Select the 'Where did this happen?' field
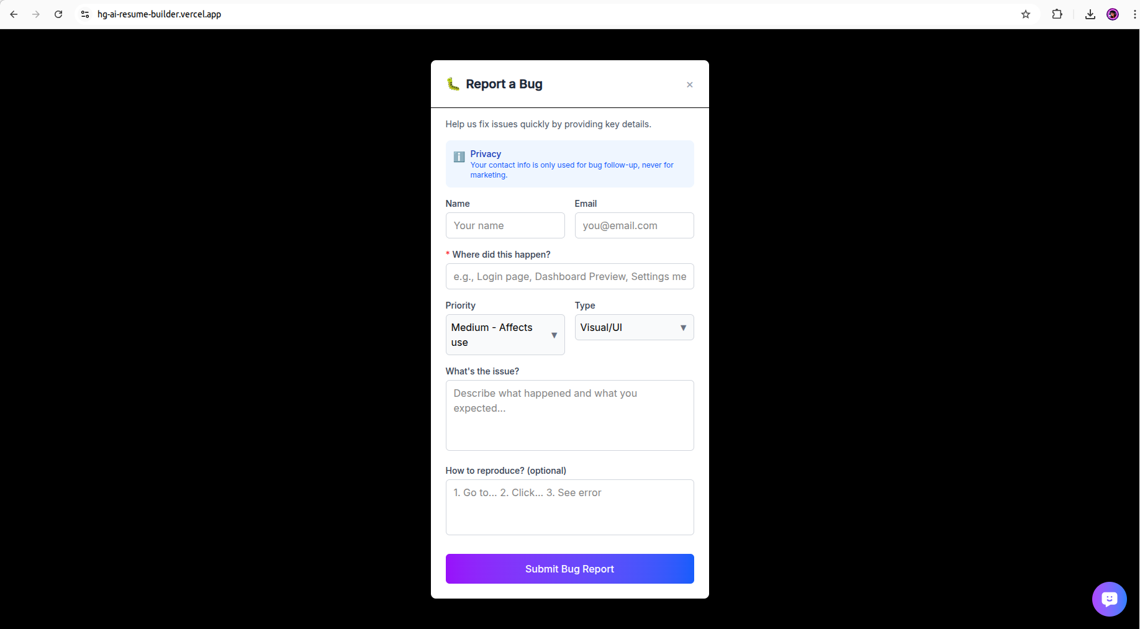This screenshot has height=629, width=1140. point(569,276)
